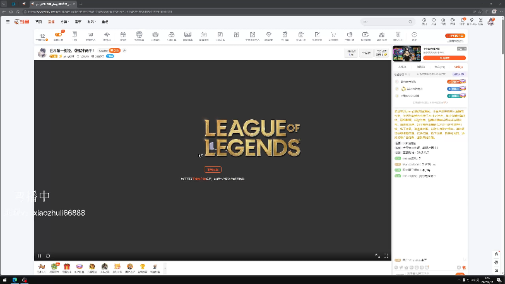Image resolution: width=505 pixels, height=284 pixels.
Task: Switch to the first tab in the chat panel
Action: (402, 67)
